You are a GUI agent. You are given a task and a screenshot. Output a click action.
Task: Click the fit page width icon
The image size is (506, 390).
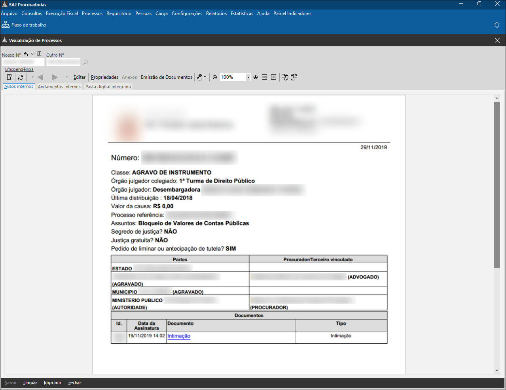[x=264, y=77]
